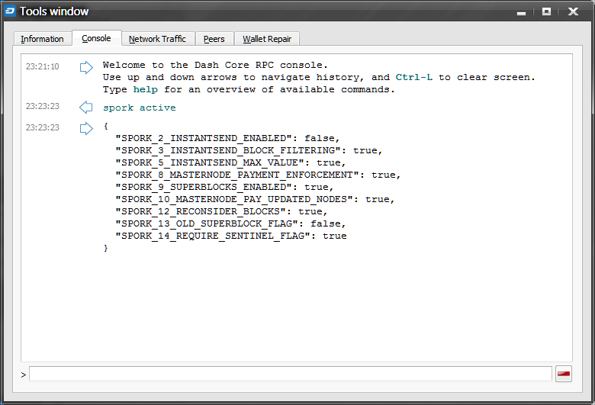The height and width of the screenshot is (405, 595).
Task: Click the 'spork active' command text
Action: (140, 108)
